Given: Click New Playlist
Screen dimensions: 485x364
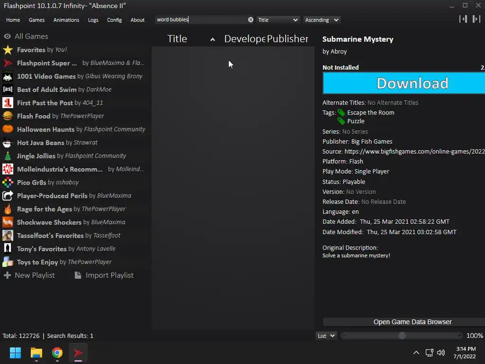Looking at the screenshot, I should (x=29, y=275).
